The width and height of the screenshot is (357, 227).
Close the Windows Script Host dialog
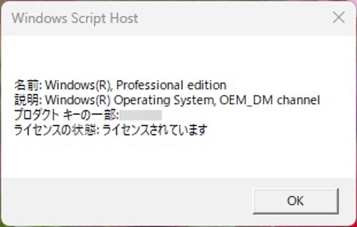pyautogui.click(x=338, y=18)
